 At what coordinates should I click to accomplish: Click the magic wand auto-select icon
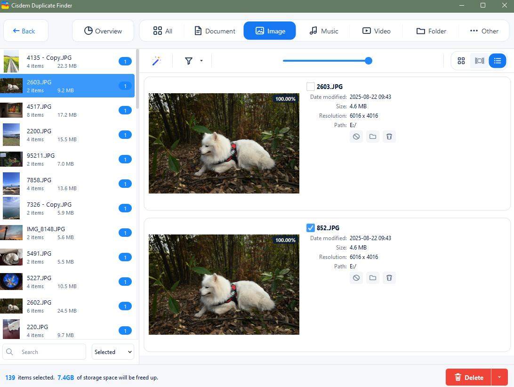tap(156, 61)
